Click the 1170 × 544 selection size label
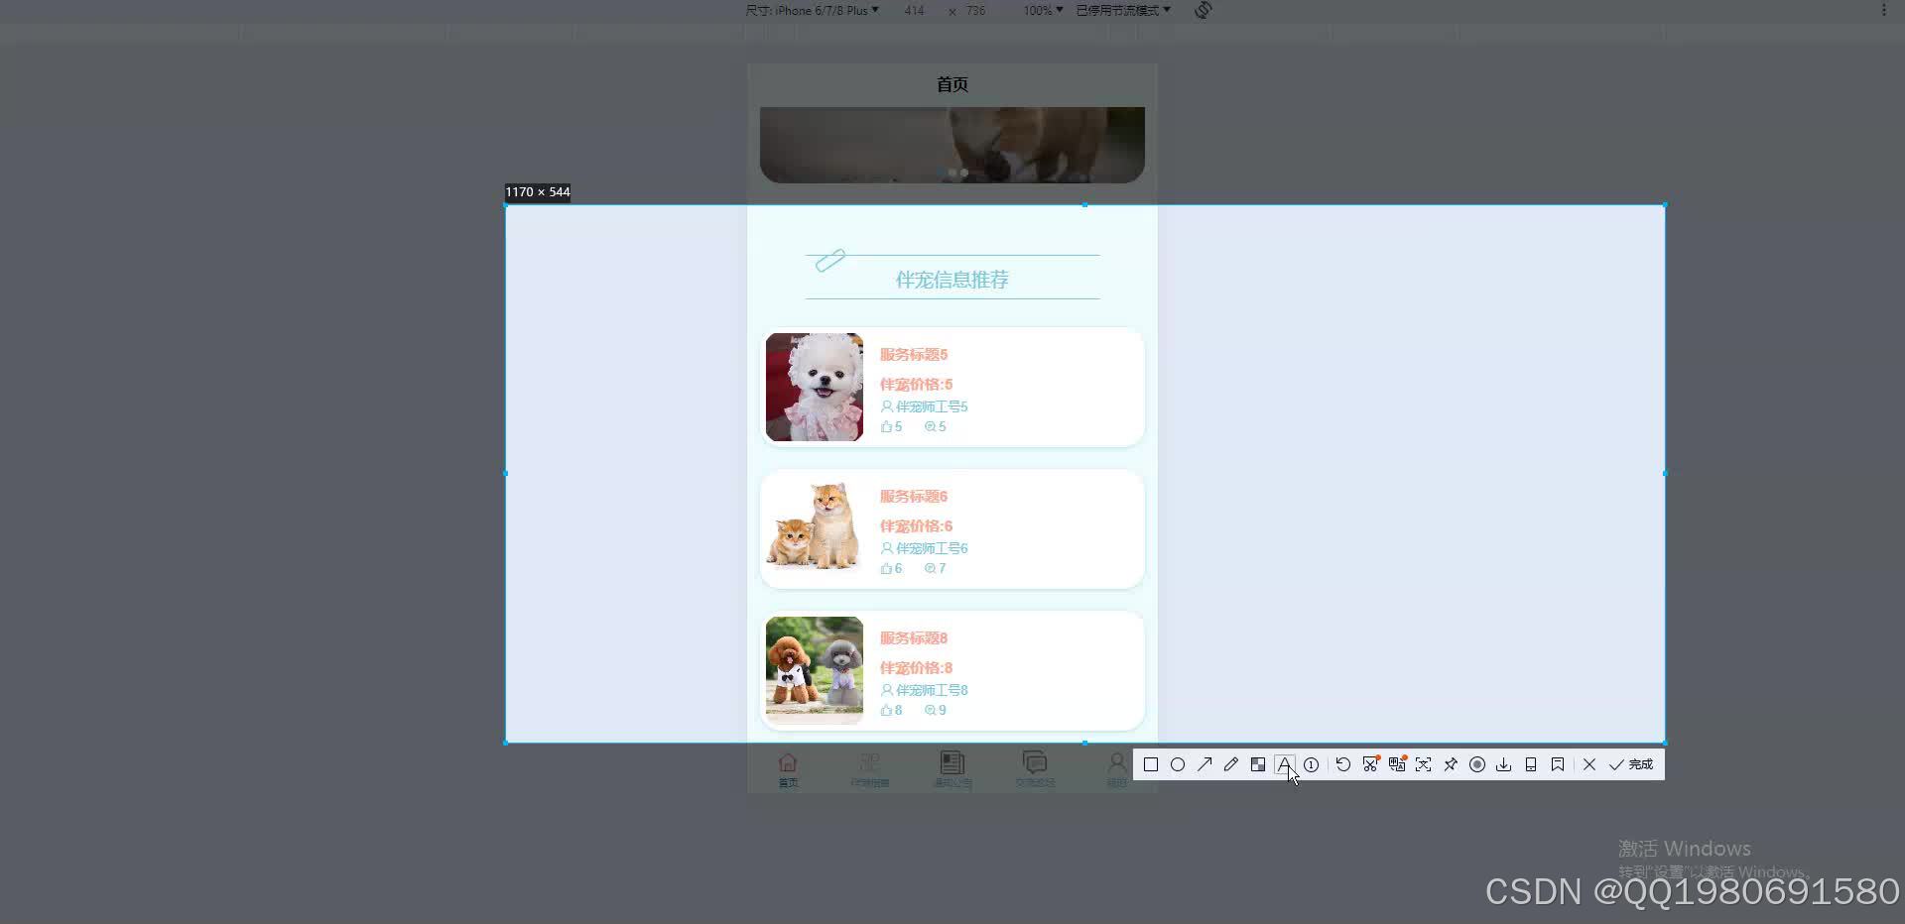This screenshot has width=1905, height=924. (538, 192)
